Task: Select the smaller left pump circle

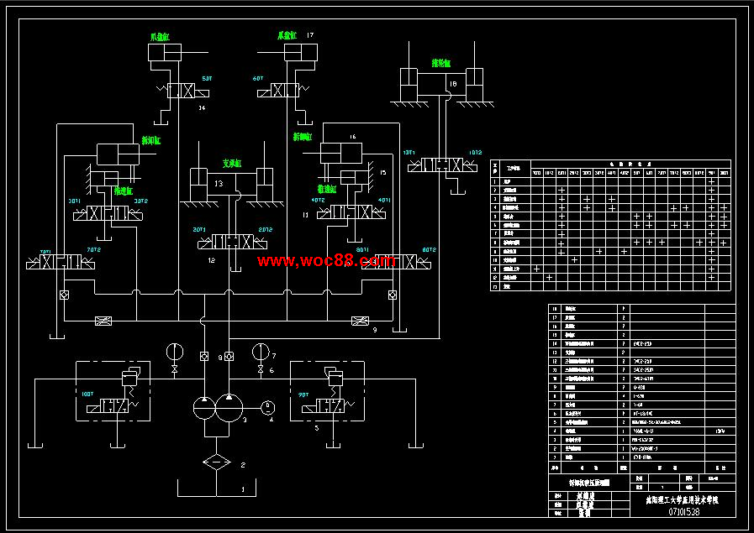Action: click(204, 408)
